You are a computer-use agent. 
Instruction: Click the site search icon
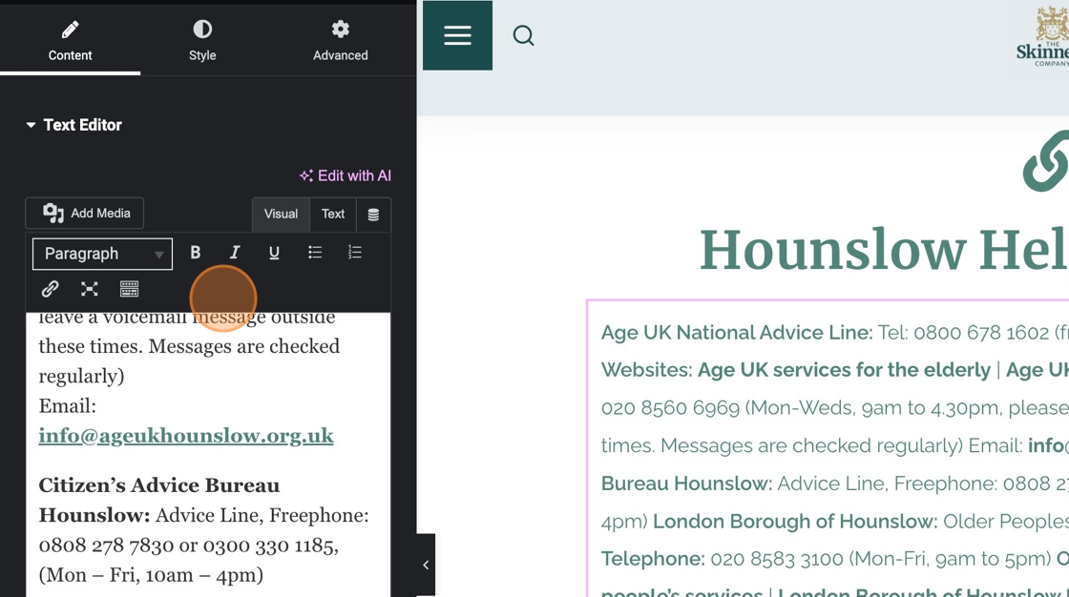coord(524,35)
